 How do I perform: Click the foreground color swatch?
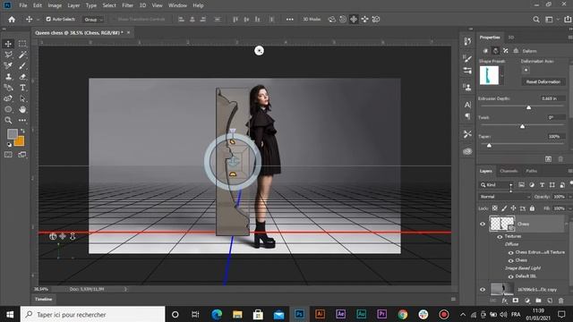[12, 134]
